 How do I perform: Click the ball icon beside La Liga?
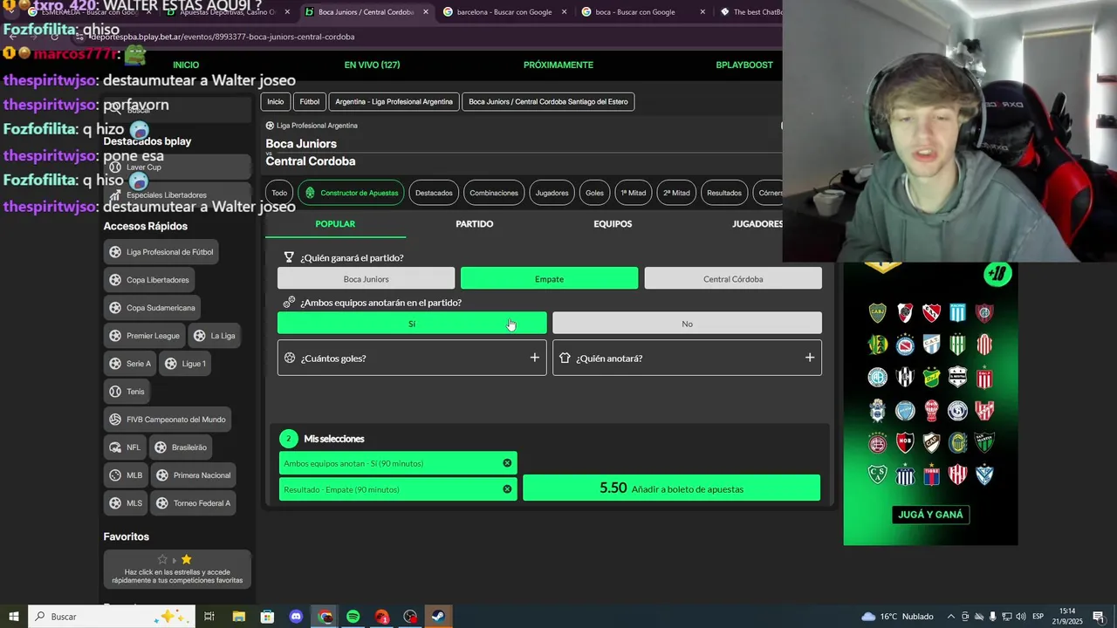pyautogui.click(x=199, y=336)
